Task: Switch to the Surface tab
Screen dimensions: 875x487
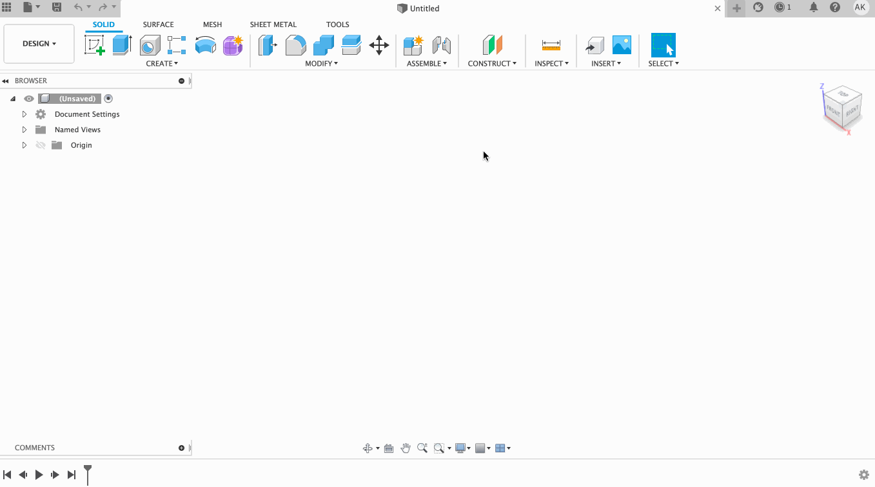Action: pyautogui.click(x=158, y=25)
